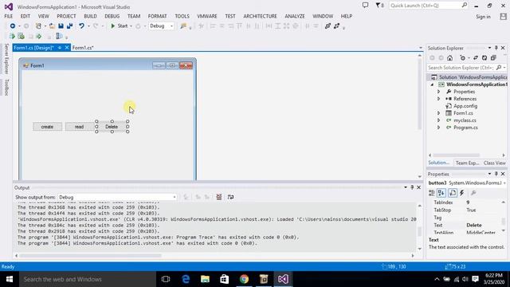Toggle the pin on the Form1.cs [Design] tab
Viewport: 510px width, 287px height.
[60, 48]
